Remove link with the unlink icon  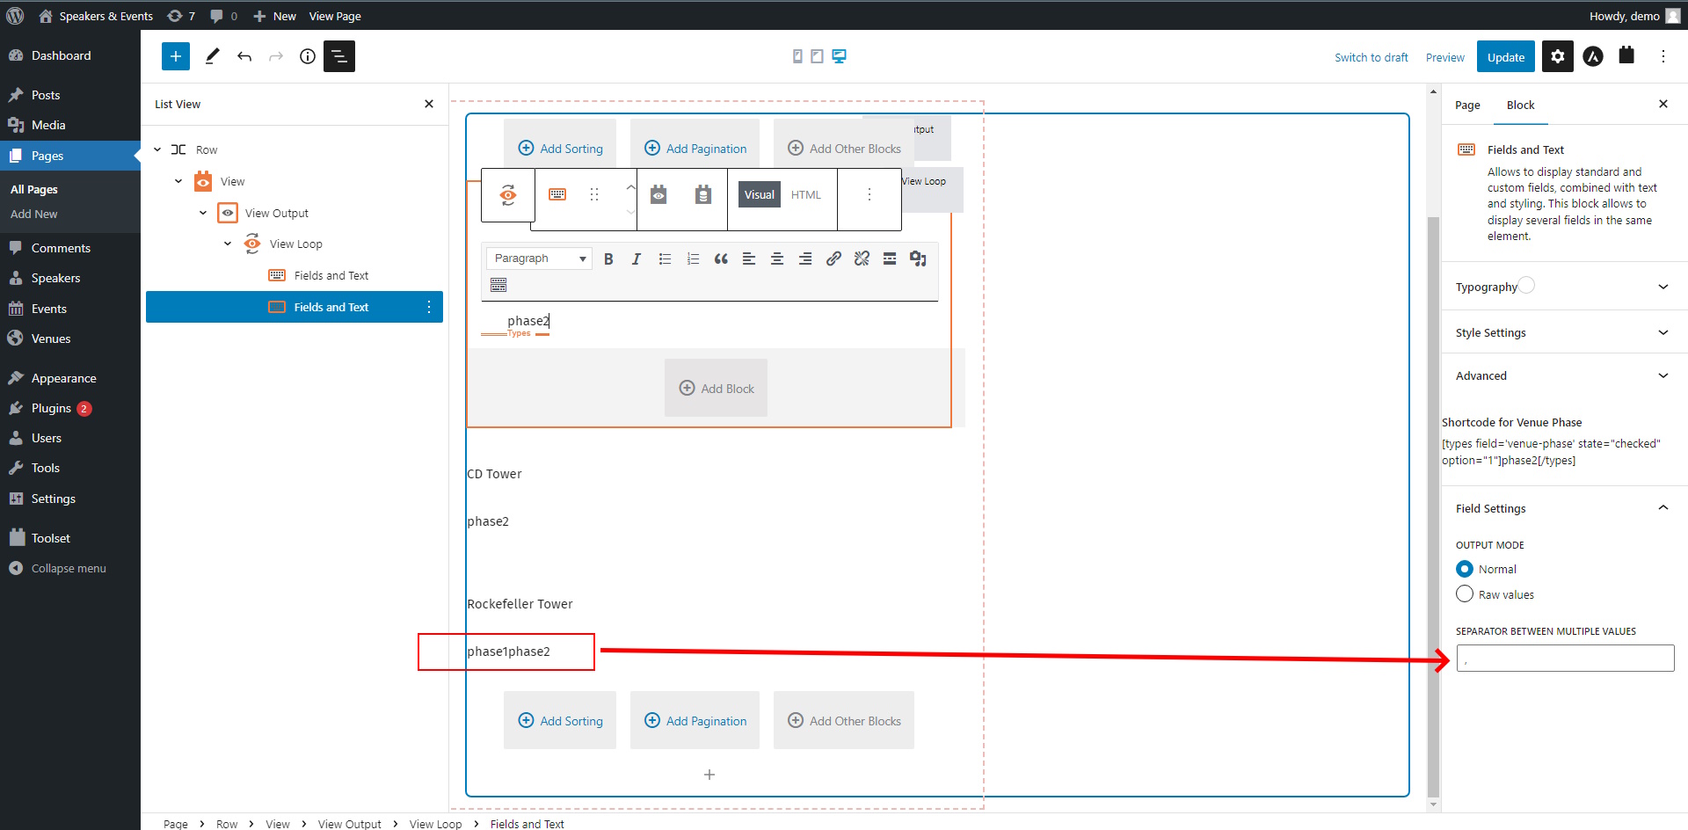(x=862, y=258)
